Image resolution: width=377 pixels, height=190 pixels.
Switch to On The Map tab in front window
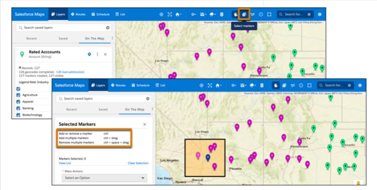[134, 109]
